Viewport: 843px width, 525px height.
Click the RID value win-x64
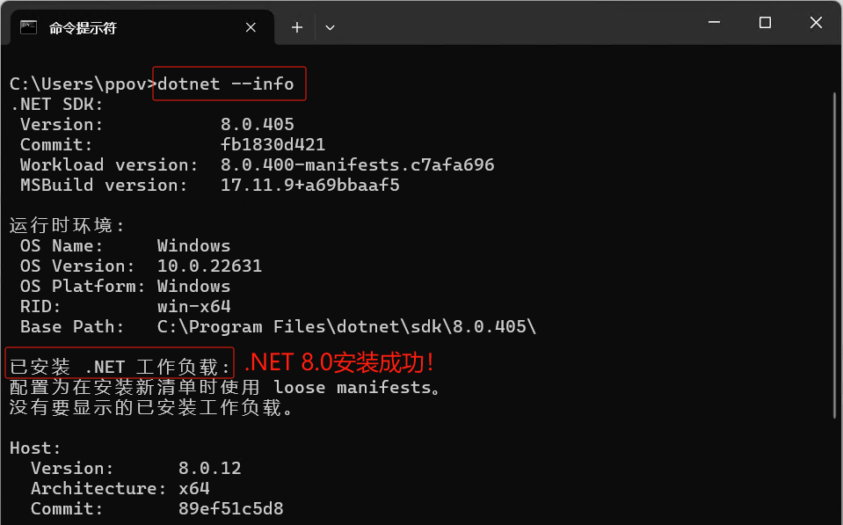click(193, 307)
